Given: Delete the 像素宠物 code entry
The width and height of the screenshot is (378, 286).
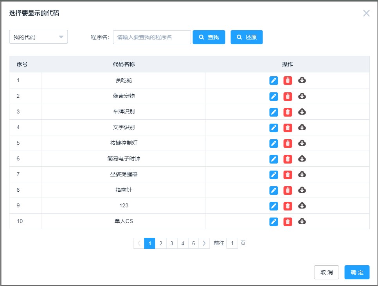Looking at the screenshot, I should click(288, 96).
